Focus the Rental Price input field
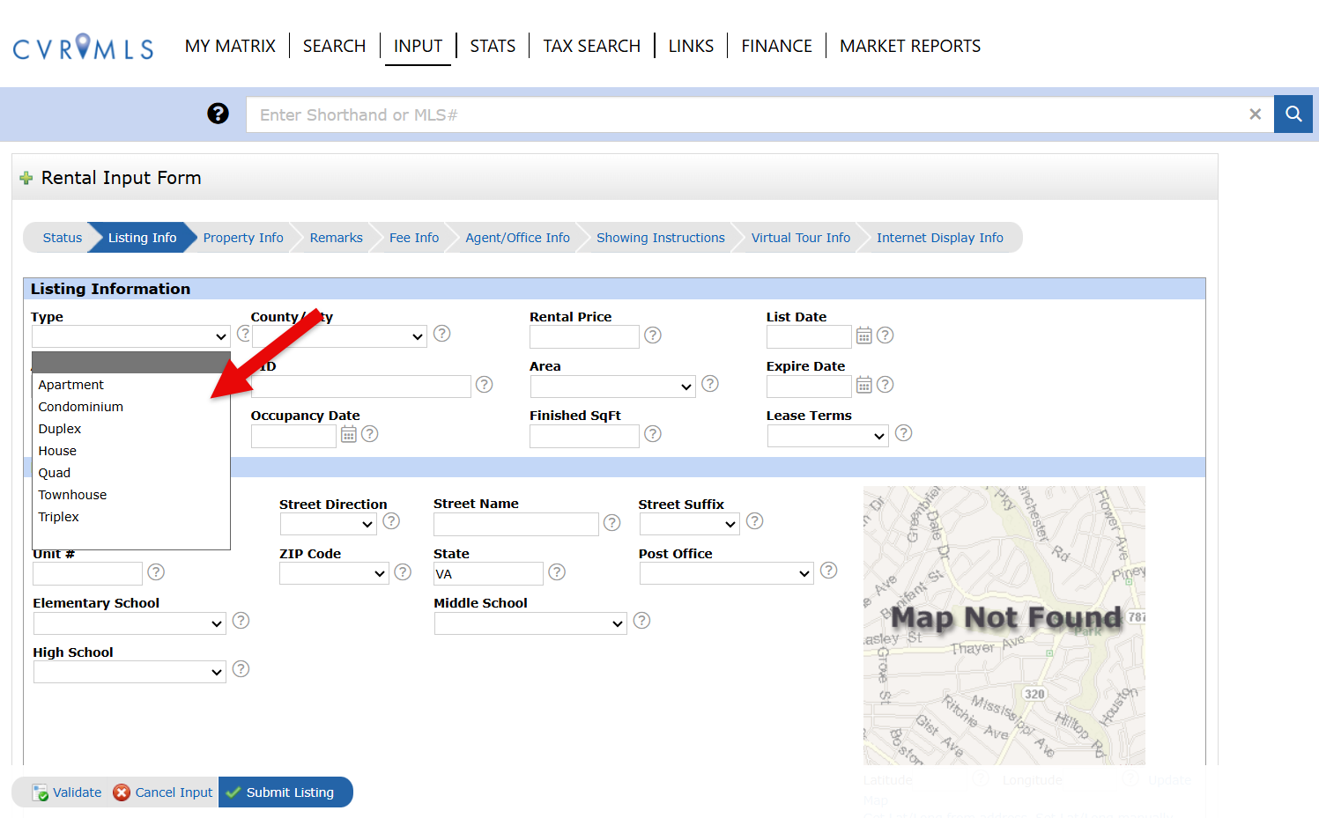This screenshot has width=1319, height=818. 584,336
